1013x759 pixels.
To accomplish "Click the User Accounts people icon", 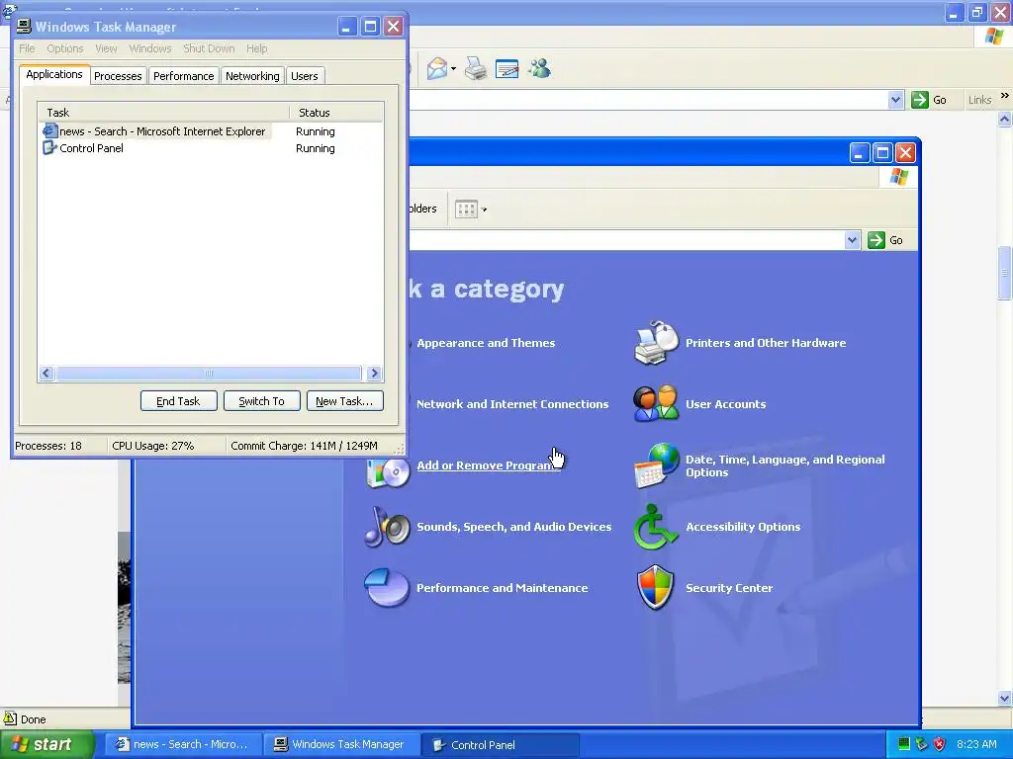I will pyautogui.click(x=656, y=404).
